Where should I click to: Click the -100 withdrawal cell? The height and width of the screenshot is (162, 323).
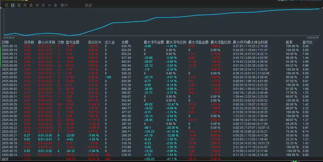point(108,77)
